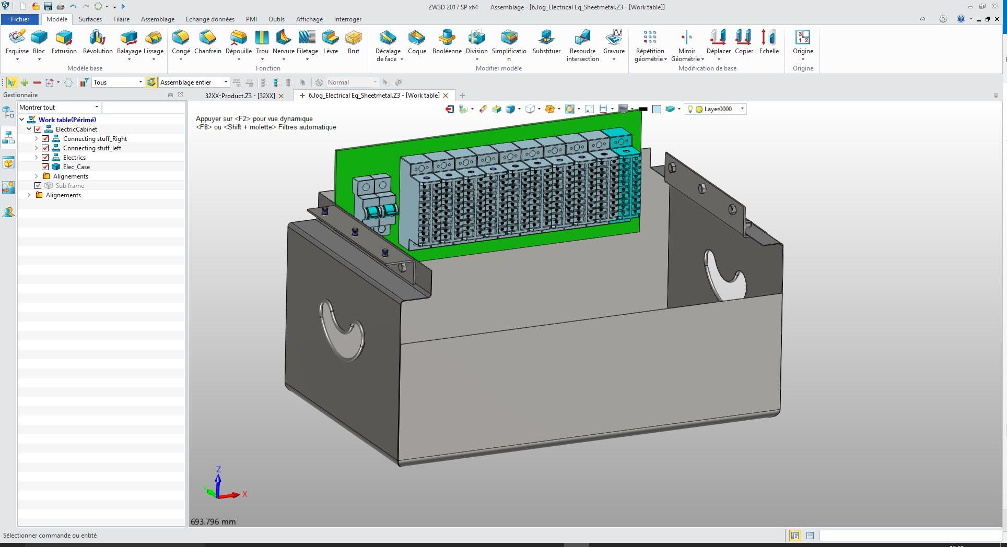Click the manager search input field
The image size is (1007, 547).
[143, 108]
